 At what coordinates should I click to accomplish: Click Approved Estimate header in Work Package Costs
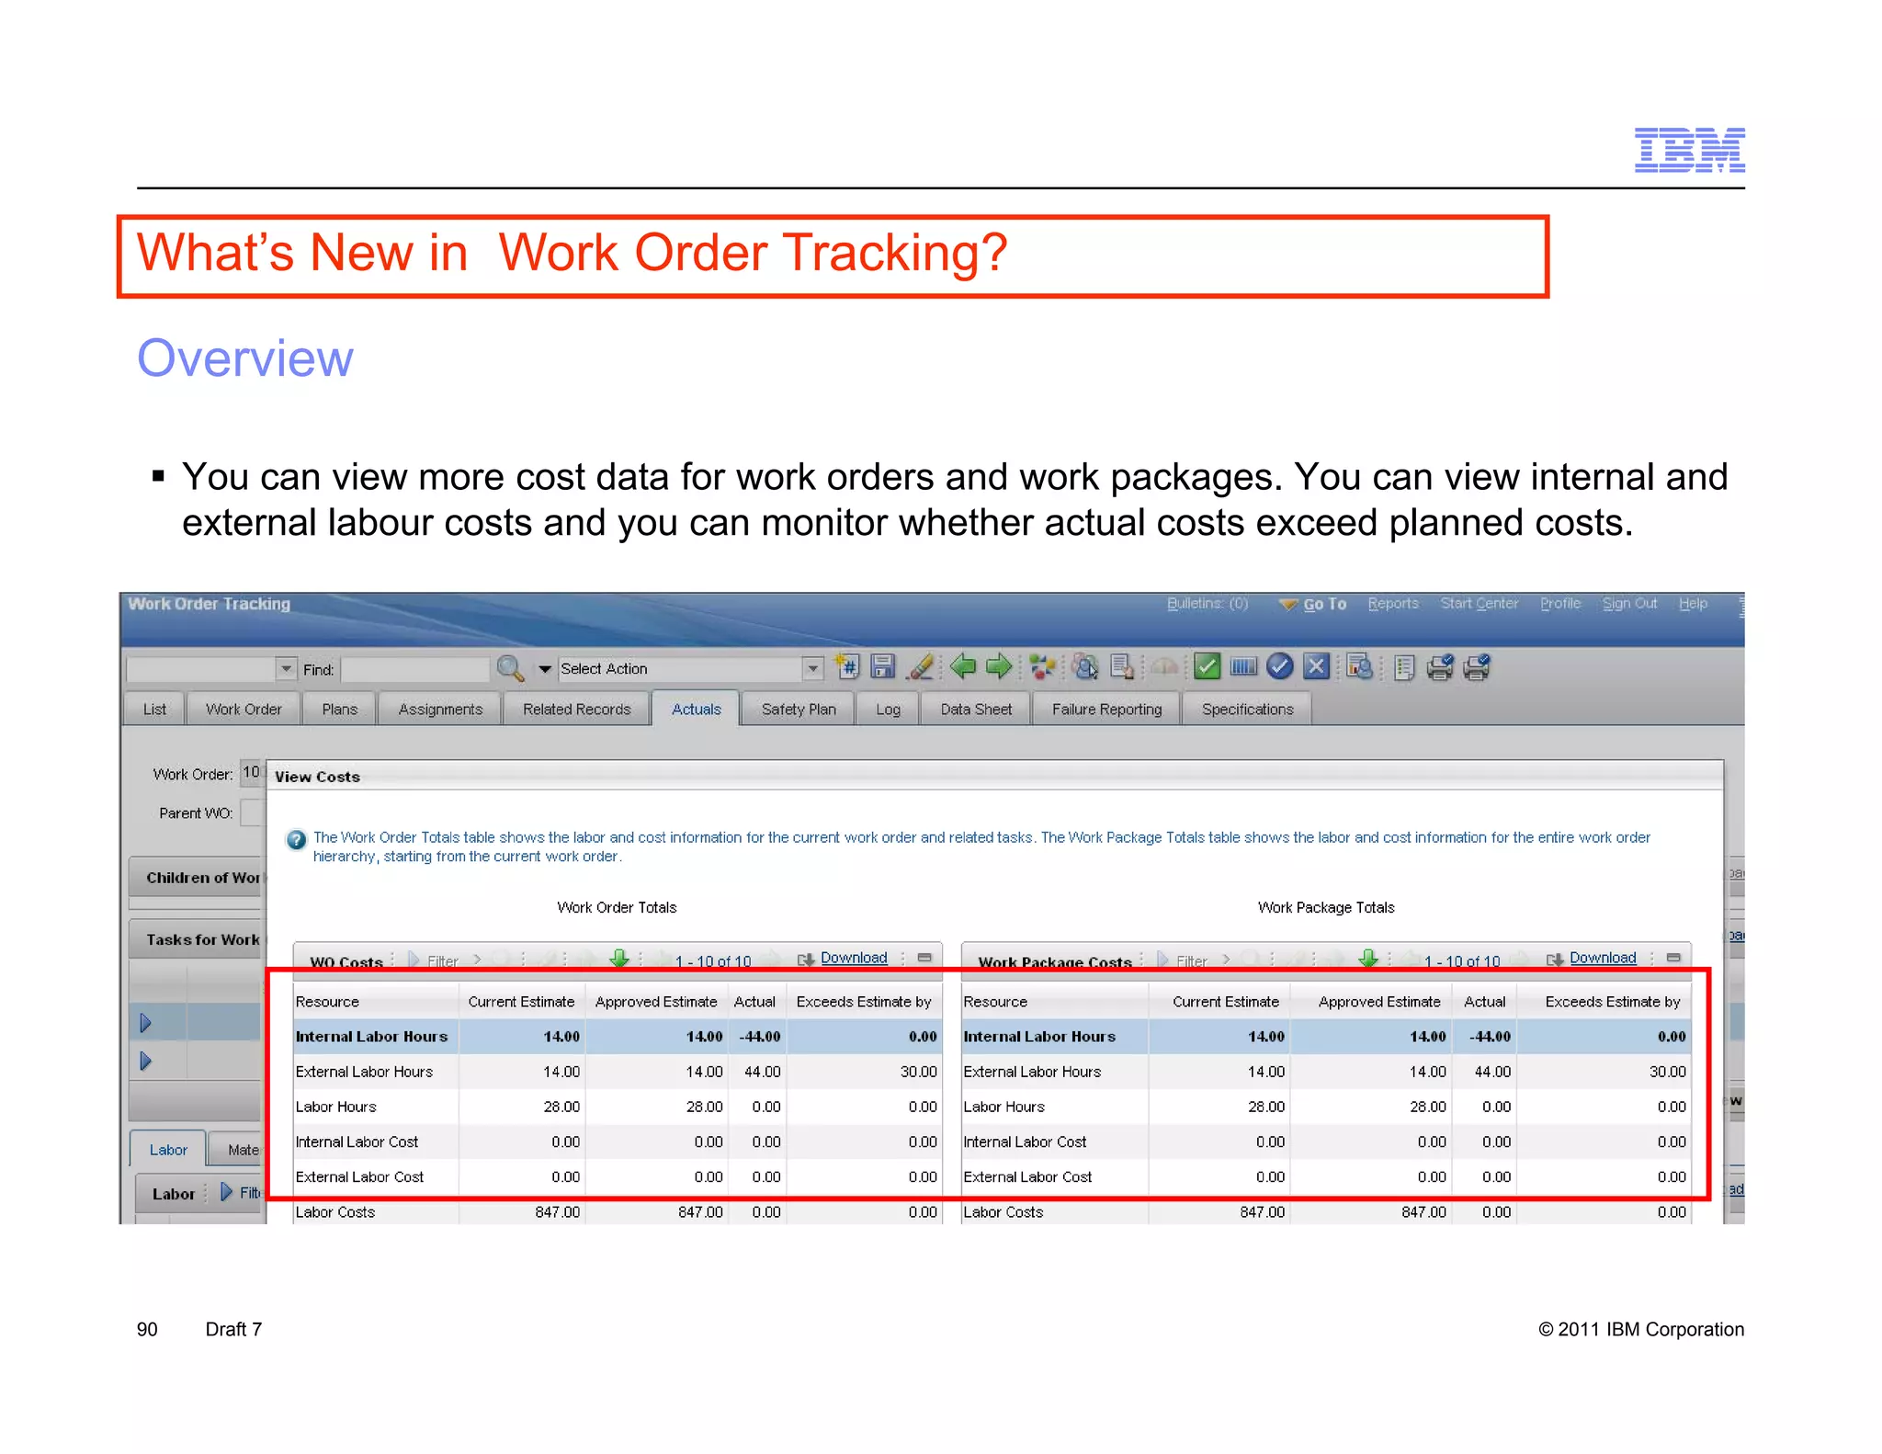click(1378, 1002)
